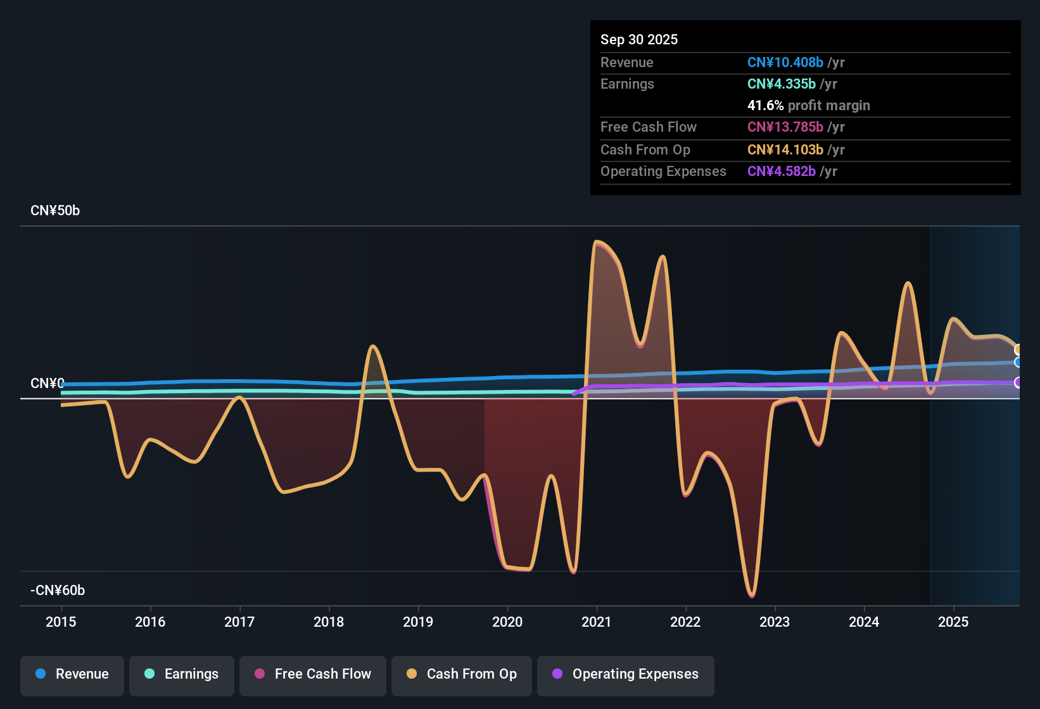
Task: Toggle the Earnings series visibility
Action: click(x=182, y=674)
